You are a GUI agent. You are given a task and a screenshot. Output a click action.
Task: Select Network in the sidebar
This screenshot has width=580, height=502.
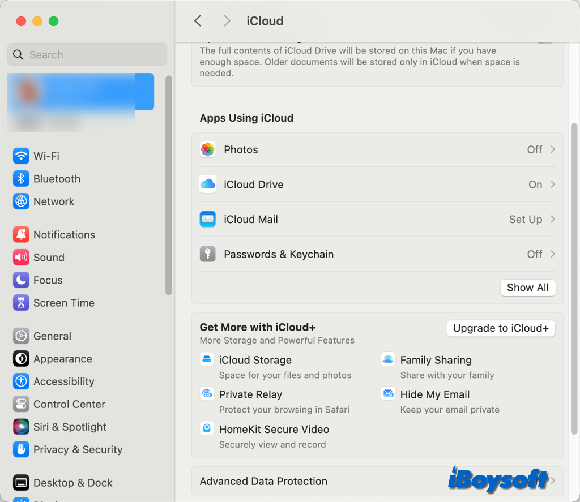pos(54,201)
